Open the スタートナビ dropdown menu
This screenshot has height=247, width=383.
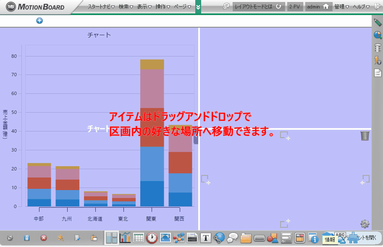pos(101,7)
